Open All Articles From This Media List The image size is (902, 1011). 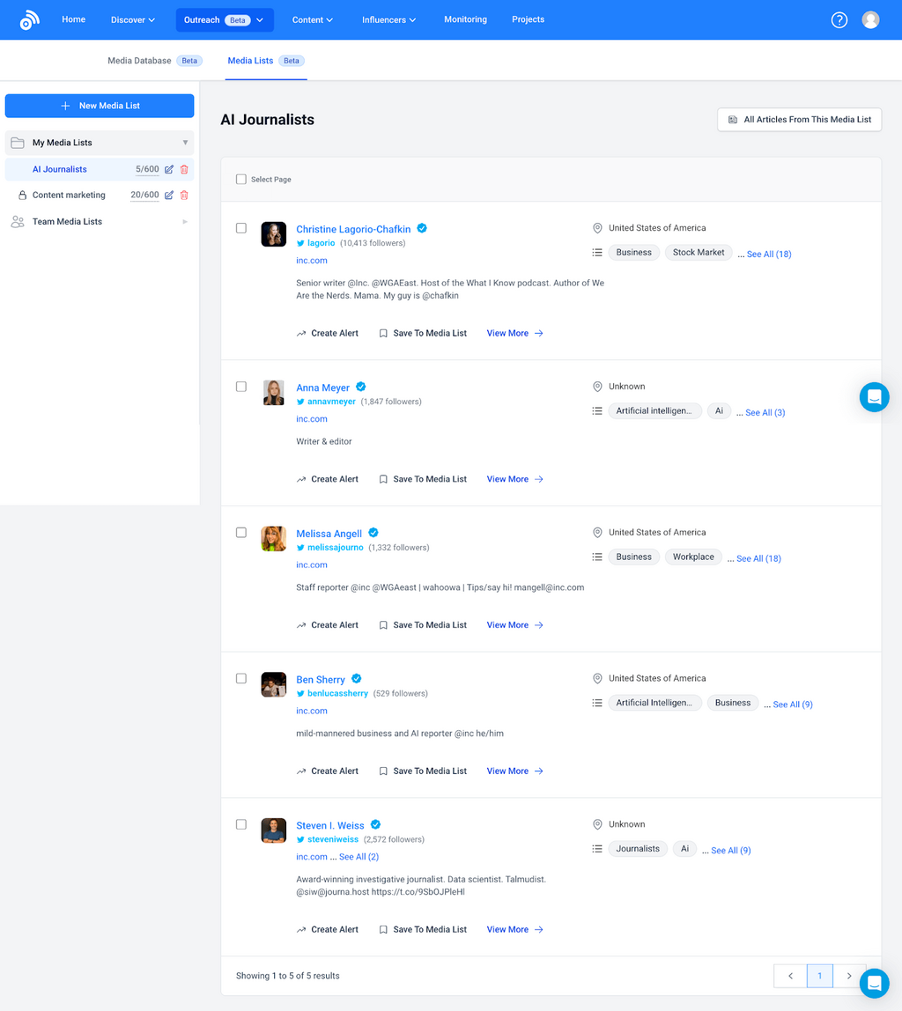[799, 120]
